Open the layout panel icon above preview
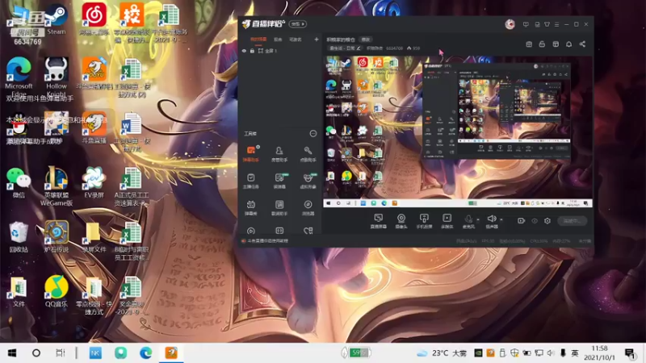 [x=556, y=44]
